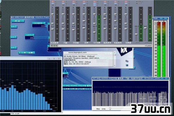Open the www.kxproject.com link
This screenshot has width=174, height=116.
77,52
